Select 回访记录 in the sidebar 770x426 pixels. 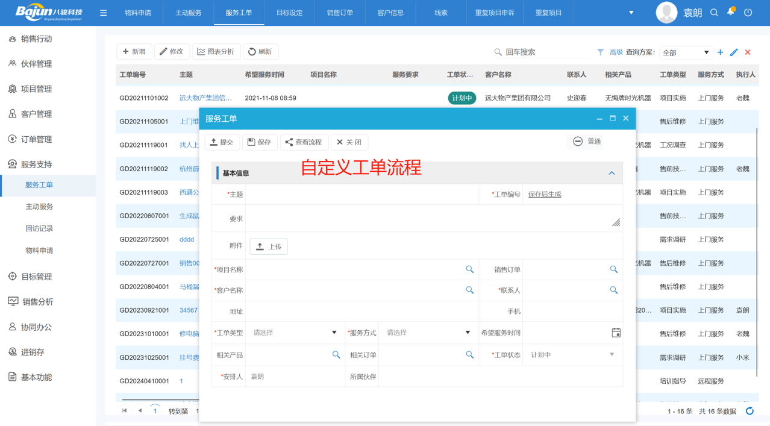pyautogui.click(x=39, y=228)
